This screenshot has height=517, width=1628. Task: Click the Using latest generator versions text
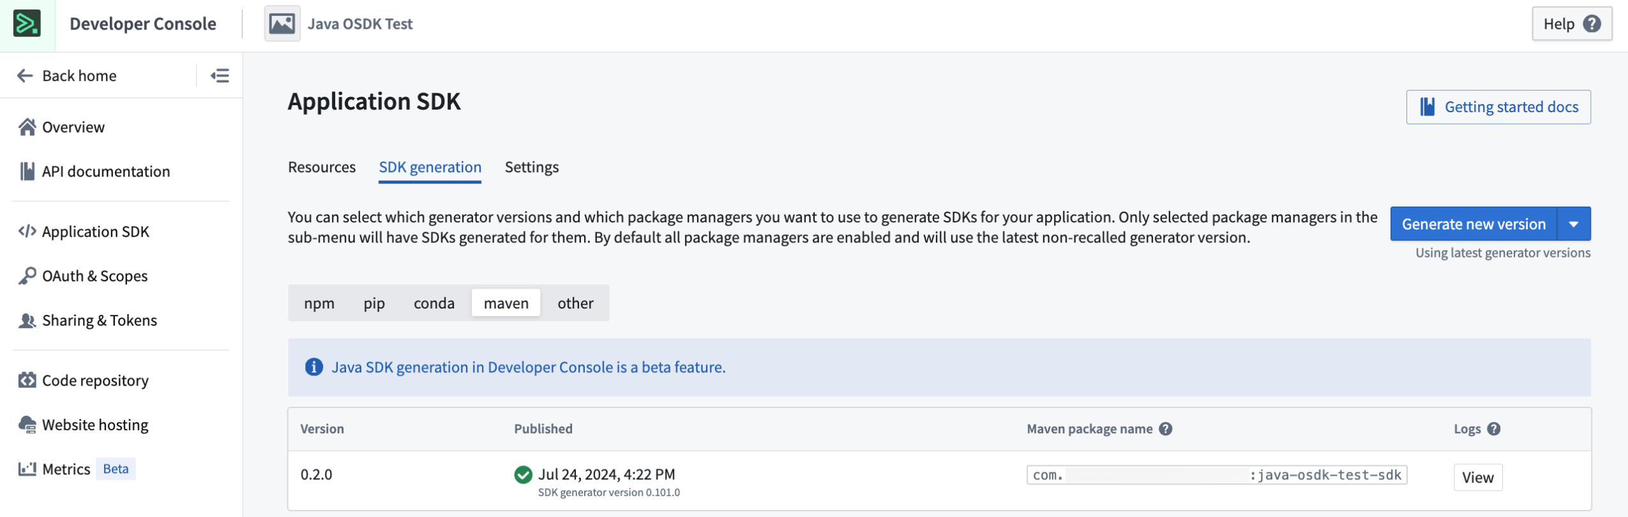(1502, 253)
